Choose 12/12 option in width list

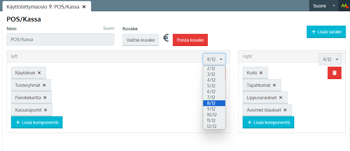(212, 126)
